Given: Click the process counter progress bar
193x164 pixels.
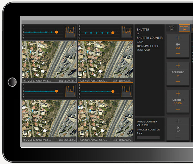Looking at the screenshot, I should coord(148,137).
